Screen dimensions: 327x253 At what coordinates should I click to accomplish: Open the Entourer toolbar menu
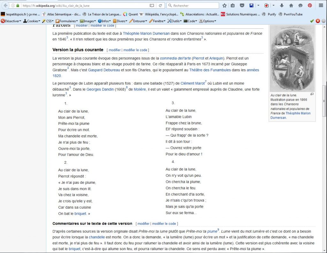pos(138,21)
